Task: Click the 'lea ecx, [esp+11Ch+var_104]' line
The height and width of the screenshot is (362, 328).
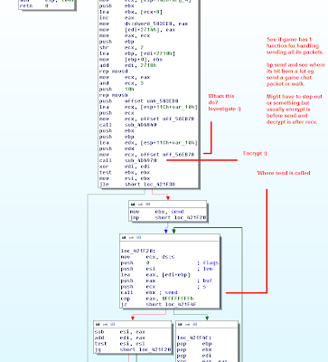Action: coord(148,107)
